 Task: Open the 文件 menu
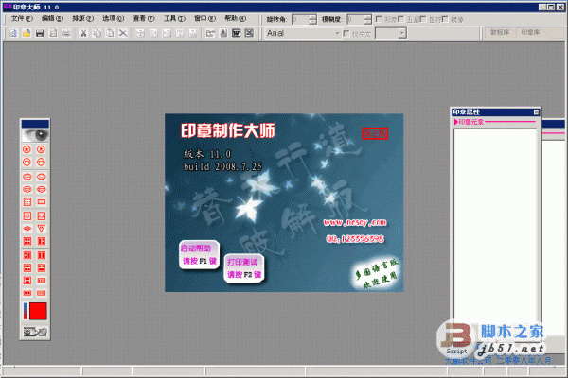tap(22, 19)
